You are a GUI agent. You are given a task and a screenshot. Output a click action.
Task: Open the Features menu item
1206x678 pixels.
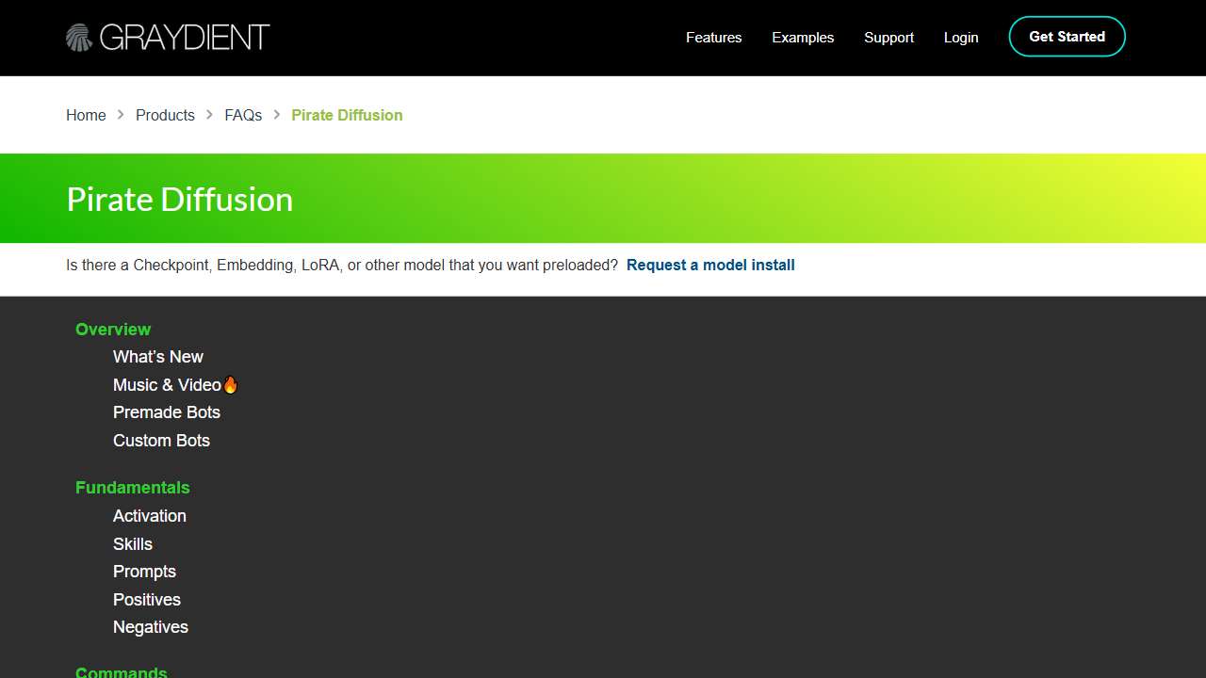click(x=713, y=38)
